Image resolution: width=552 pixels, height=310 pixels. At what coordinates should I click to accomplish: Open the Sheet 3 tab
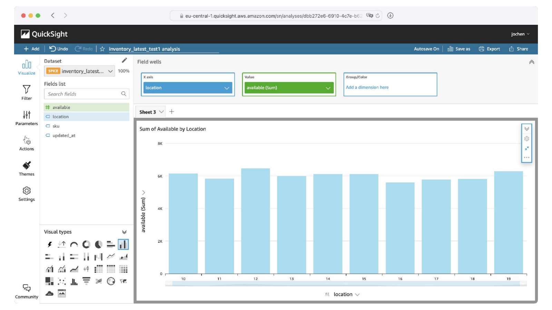(x=151, y=112)
